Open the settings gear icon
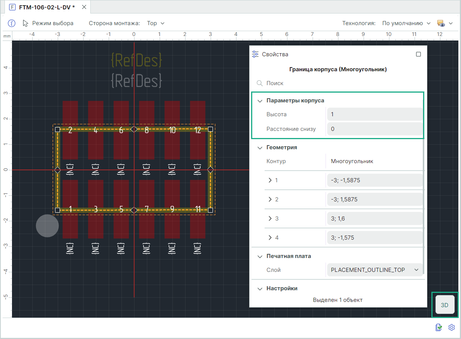Screen dimensions: 461x339 (x=452, y=327)
